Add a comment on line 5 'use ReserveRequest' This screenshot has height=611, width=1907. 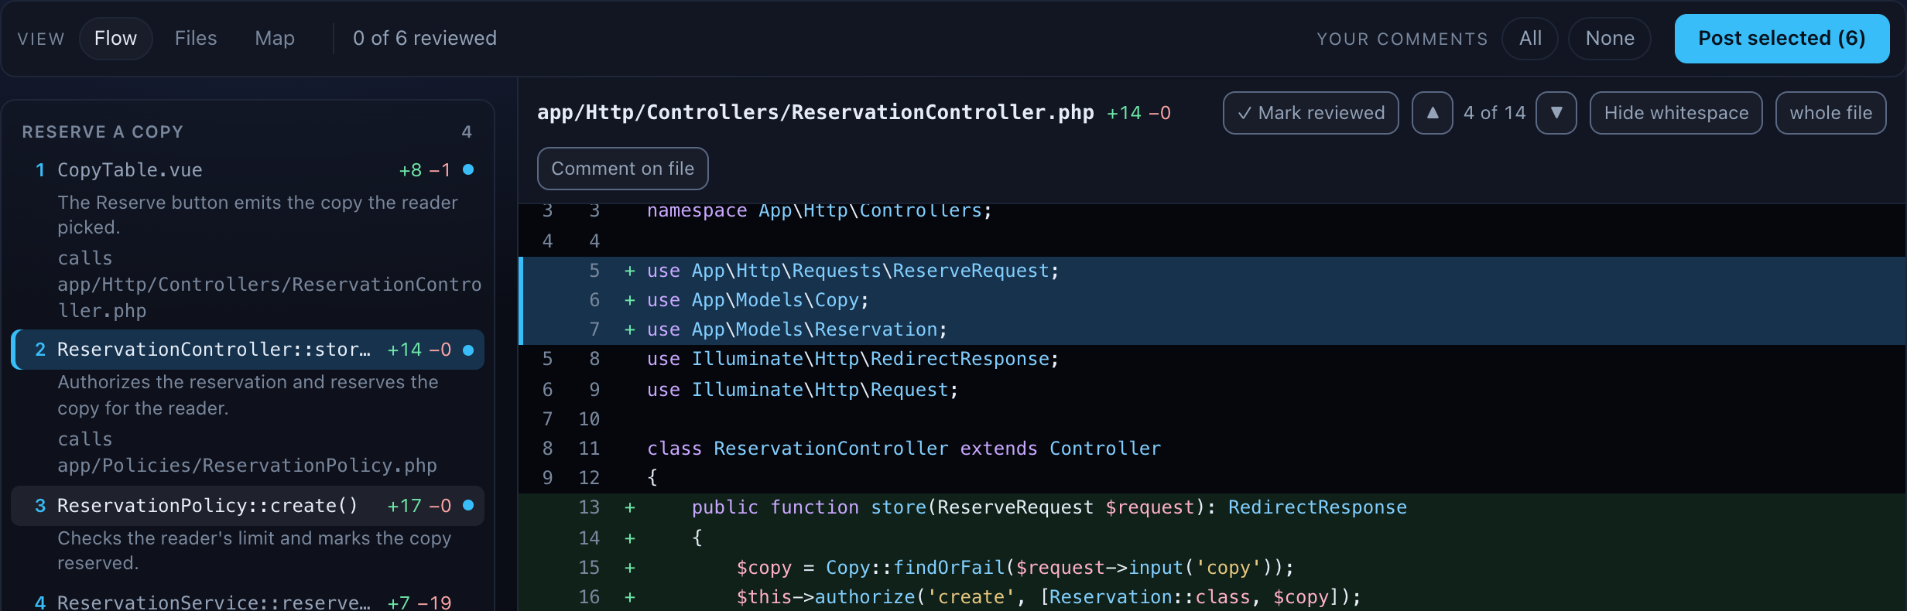point(1212,271)
